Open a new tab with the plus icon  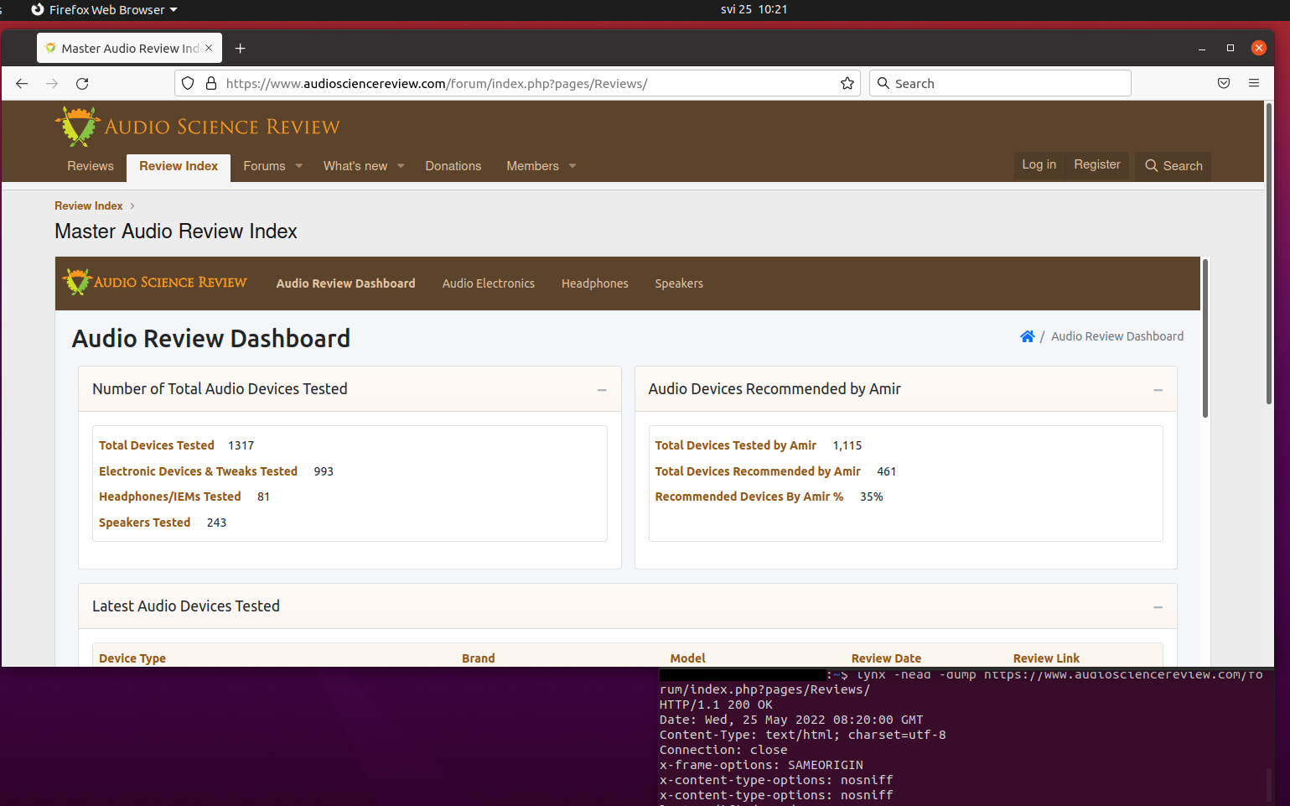pyautogui.click(x=240, y=49)
